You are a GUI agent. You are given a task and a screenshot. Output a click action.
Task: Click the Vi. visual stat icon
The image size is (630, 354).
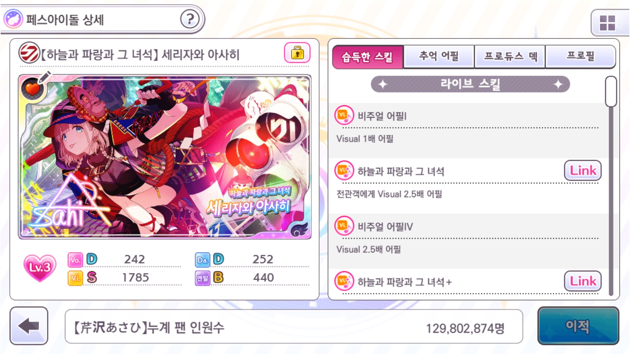tap(75, 278)
